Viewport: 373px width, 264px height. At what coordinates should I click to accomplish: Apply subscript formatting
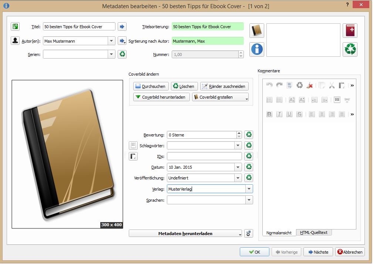click(x=302, y=100)
